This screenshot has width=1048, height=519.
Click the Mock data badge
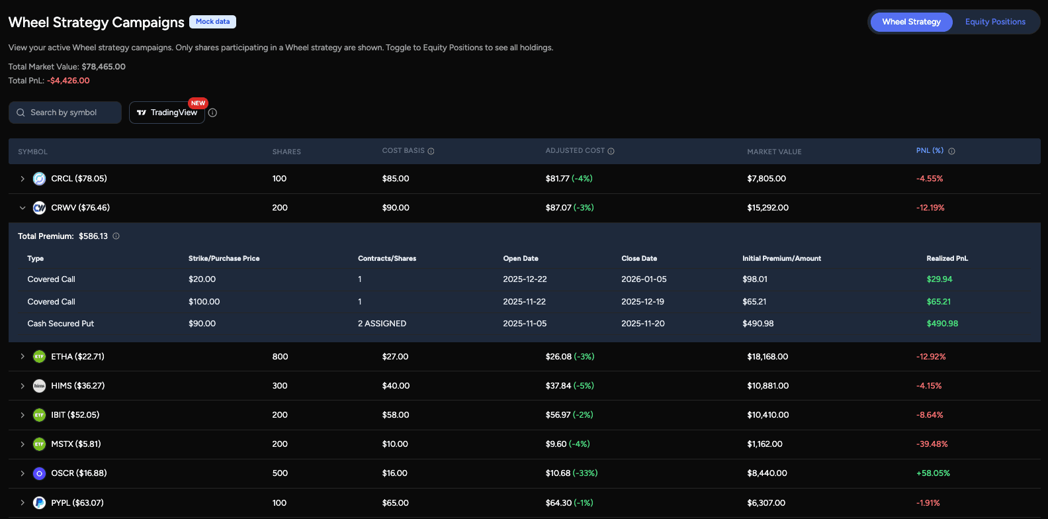click(212, 22)
